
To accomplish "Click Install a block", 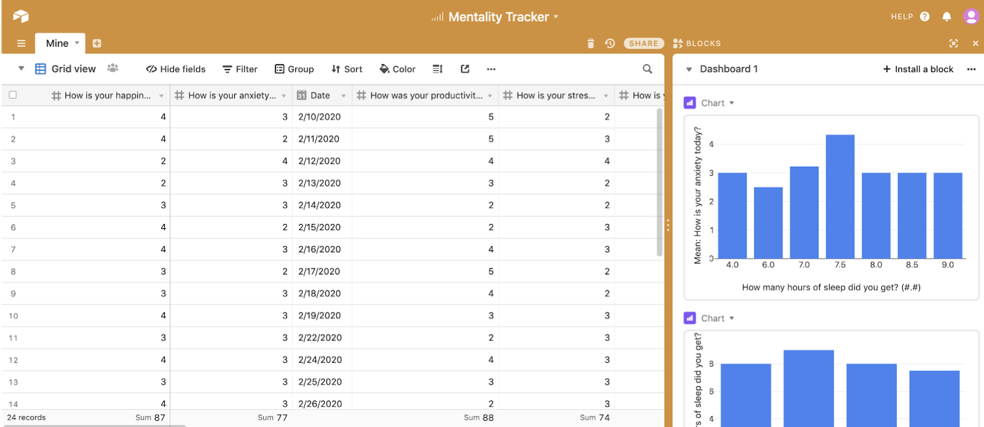I will pos(918,69).
